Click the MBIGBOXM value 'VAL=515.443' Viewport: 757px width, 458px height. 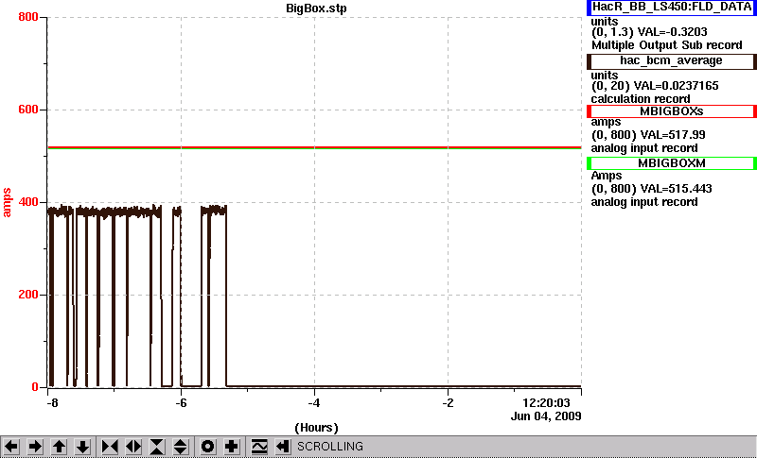[675, 189]
